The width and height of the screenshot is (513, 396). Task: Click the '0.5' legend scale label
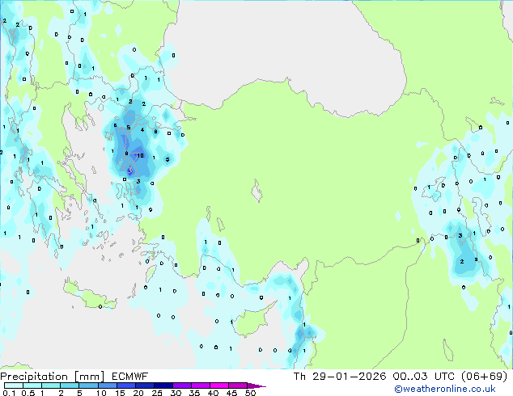pos(28,393)
